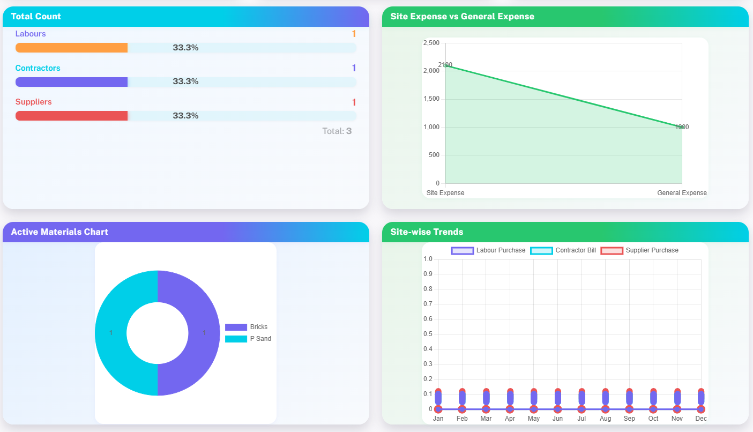Image resolution: width=753 pixels, height=432 pixels.
Task: Toggle Contractor Bill legend item
Action: click(x=563, y=250)
